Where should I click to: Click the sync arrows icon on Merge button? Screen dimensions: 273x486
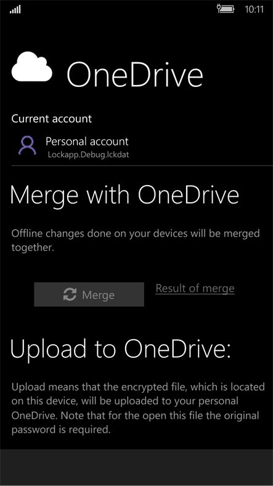[70, 294]
